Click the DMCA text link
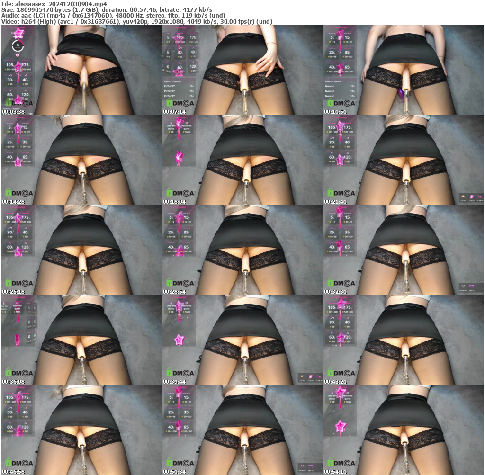Image resolution: width=485 pixels, height=475 pixels. (22, 103)
